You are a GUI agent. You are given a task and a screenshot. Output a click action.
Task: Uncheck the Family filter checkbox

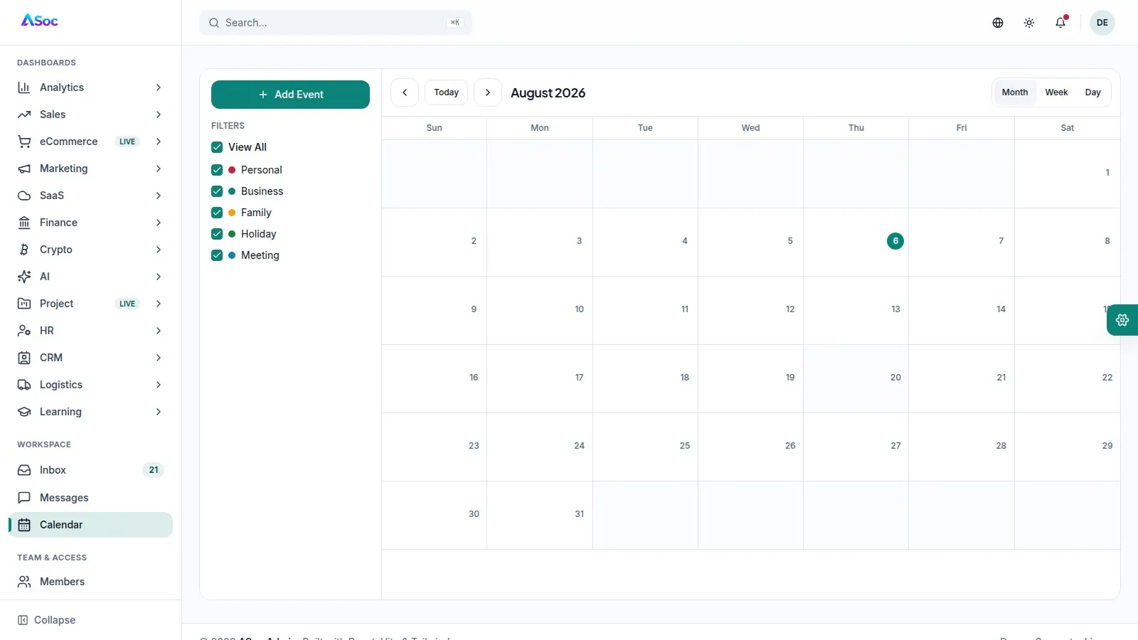point(217,213)
